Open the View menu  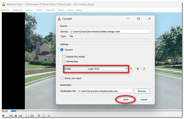pos(70,10)
